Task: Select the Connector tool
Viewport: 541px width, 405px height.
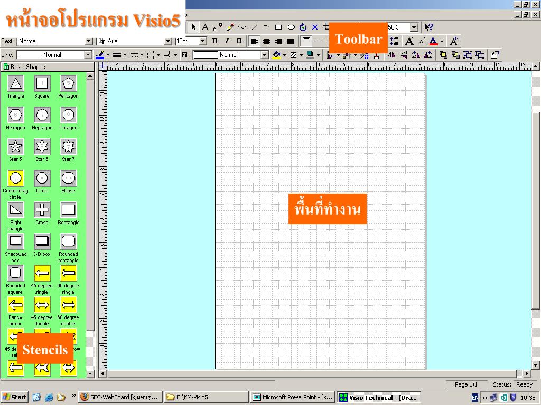Action: tap(218, 27)
